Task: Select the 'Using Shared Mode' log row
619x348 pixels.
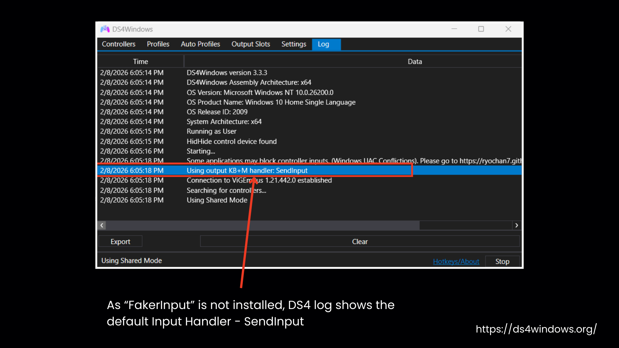Action: [309, 200]
